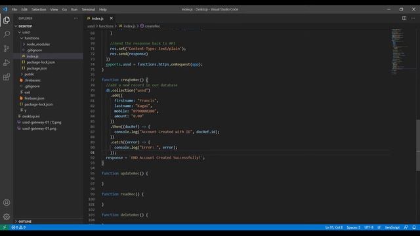
Task: Click the code minimap overview
Action: tap(403, 51)
